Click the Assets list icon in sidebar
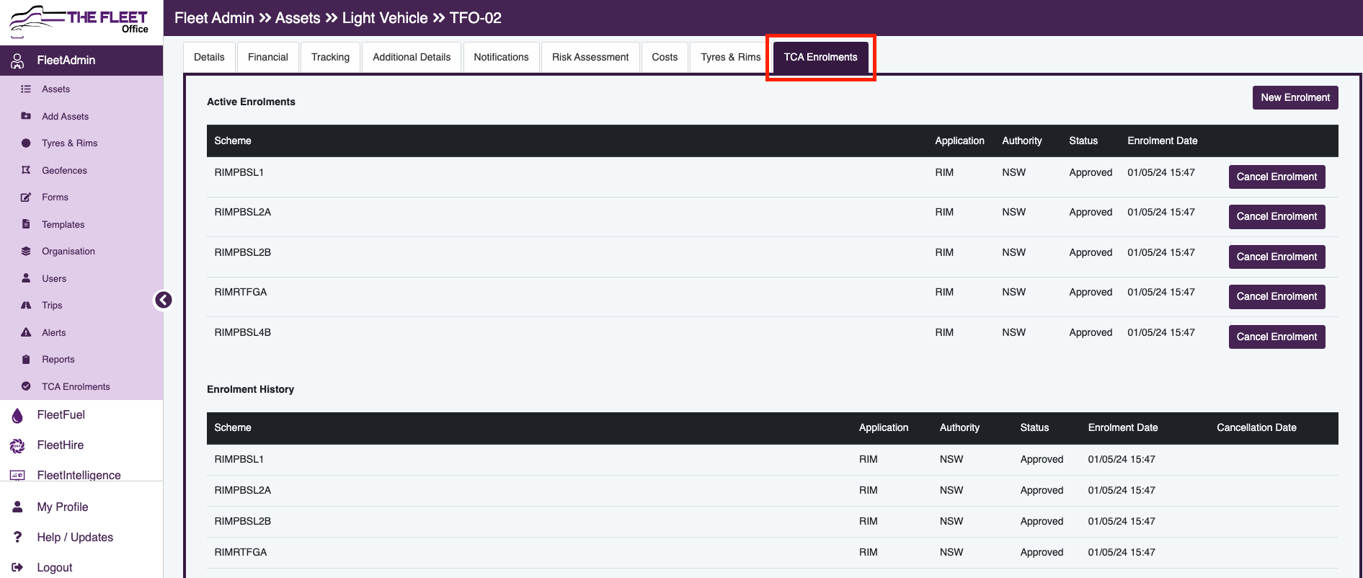1363x578 pixels. (x=26, y=89)
